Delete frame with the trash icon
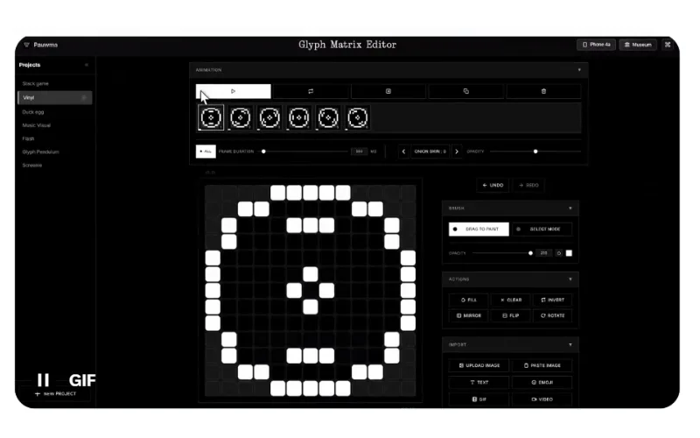 (543, 91)
